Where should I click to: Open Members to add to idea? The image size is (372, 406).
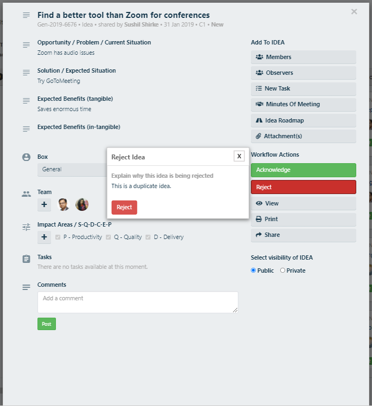point(303,57)
